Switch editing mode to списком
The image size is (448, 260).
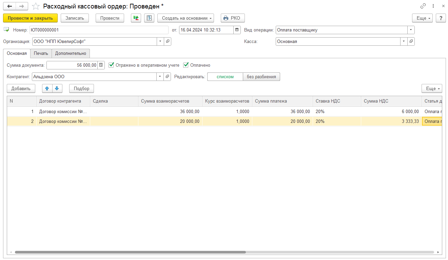tap(225, 77)
